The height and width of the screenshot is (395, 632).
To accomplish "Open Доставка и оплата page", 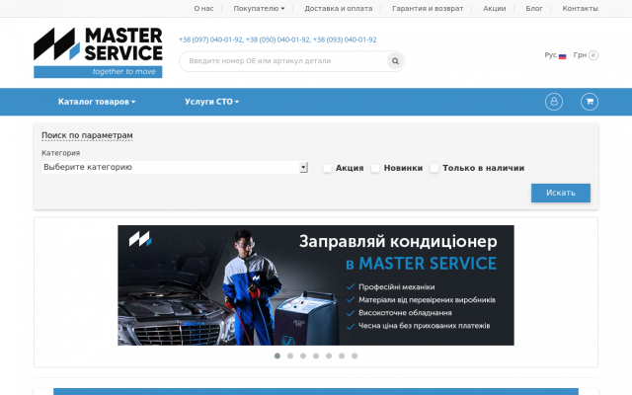I will (x=338, y=9).
